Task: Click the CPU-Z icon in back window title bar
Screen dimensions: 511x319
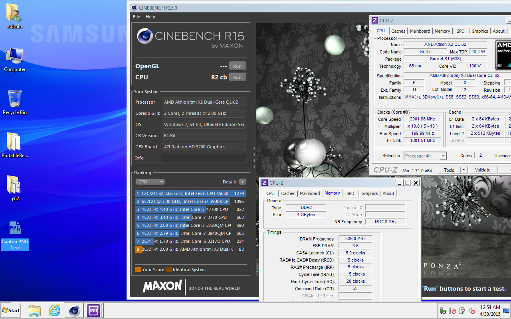Action: point(374,20)
